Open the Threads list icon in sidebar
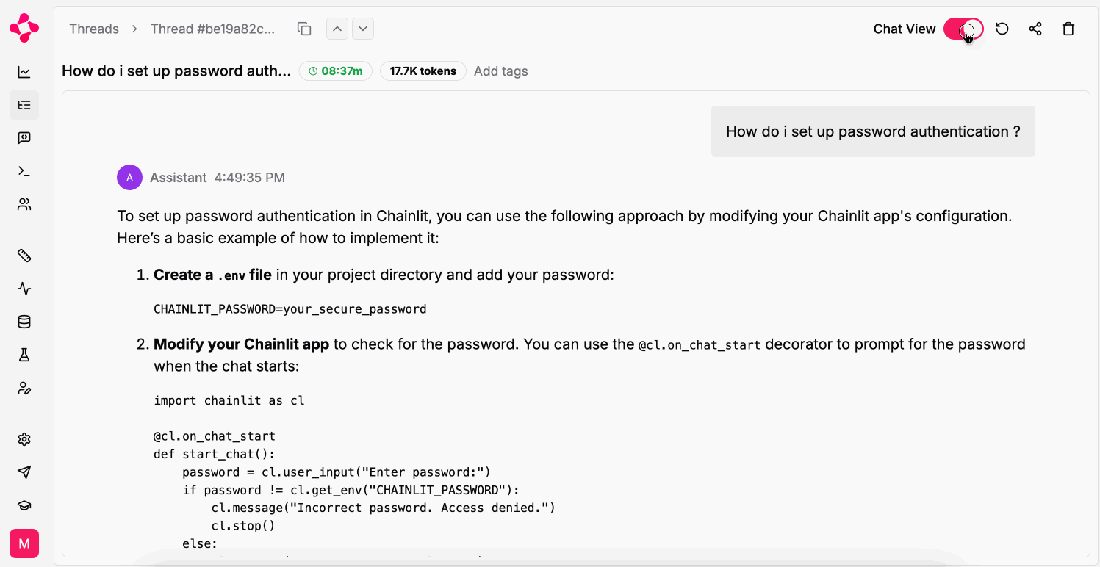 [24, 105]
